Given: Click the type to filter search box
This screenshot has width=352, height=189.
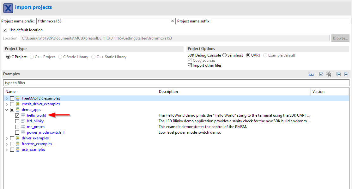Looking at the screenshot, I should tap(176, 83).
